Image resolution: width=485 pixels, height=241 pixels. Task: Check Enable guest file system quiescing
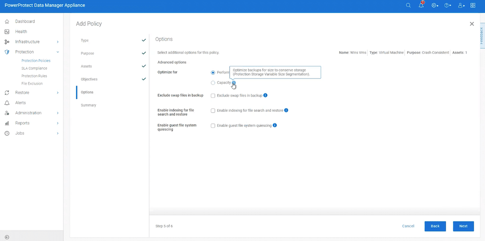(x=213, y=125)
